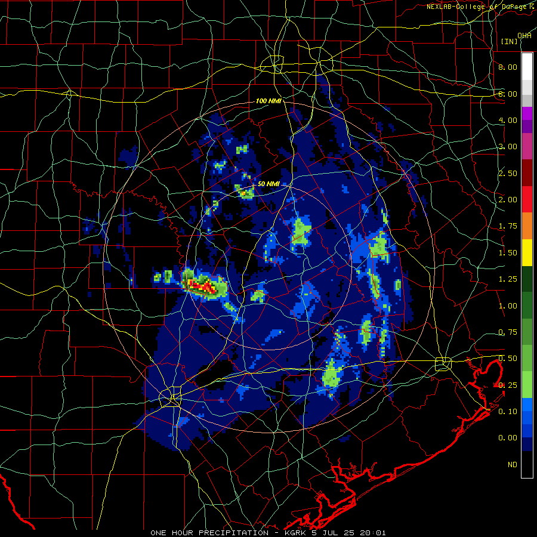The image size is (537, 537).
Task: Click the 2.00 legend value
Action: click(x=508, y=200)
